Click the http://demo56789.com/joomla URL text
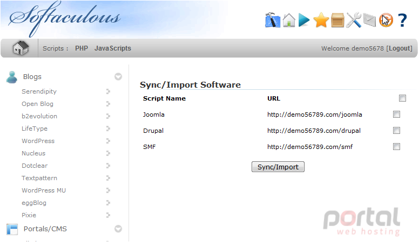This screenshot has width=419, height=242. tap(314, 115)
